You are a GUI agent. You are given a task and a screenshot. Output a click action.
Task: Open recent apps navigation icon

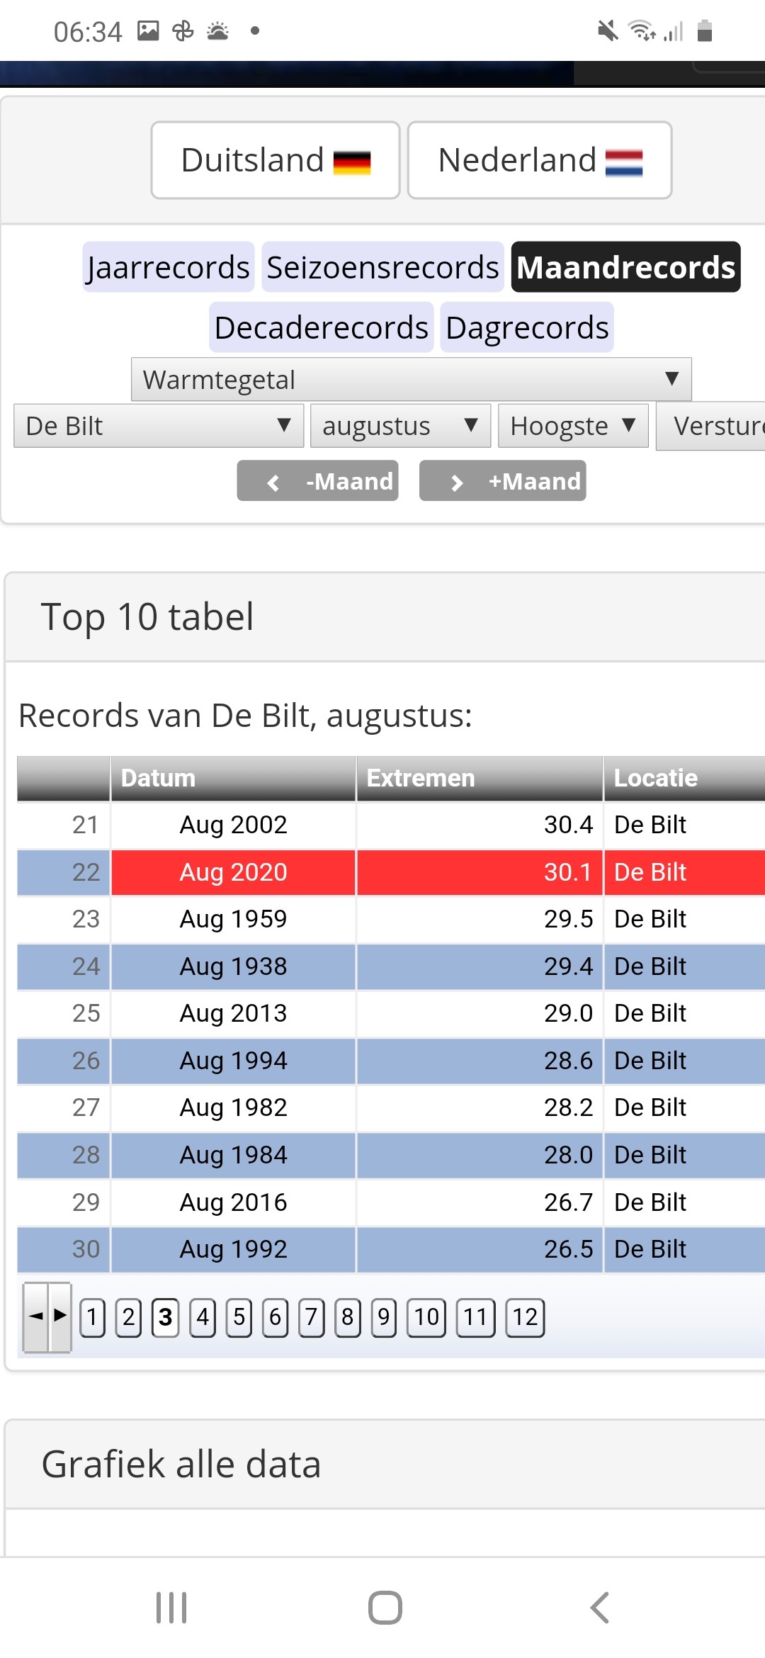coord(171,1607)
